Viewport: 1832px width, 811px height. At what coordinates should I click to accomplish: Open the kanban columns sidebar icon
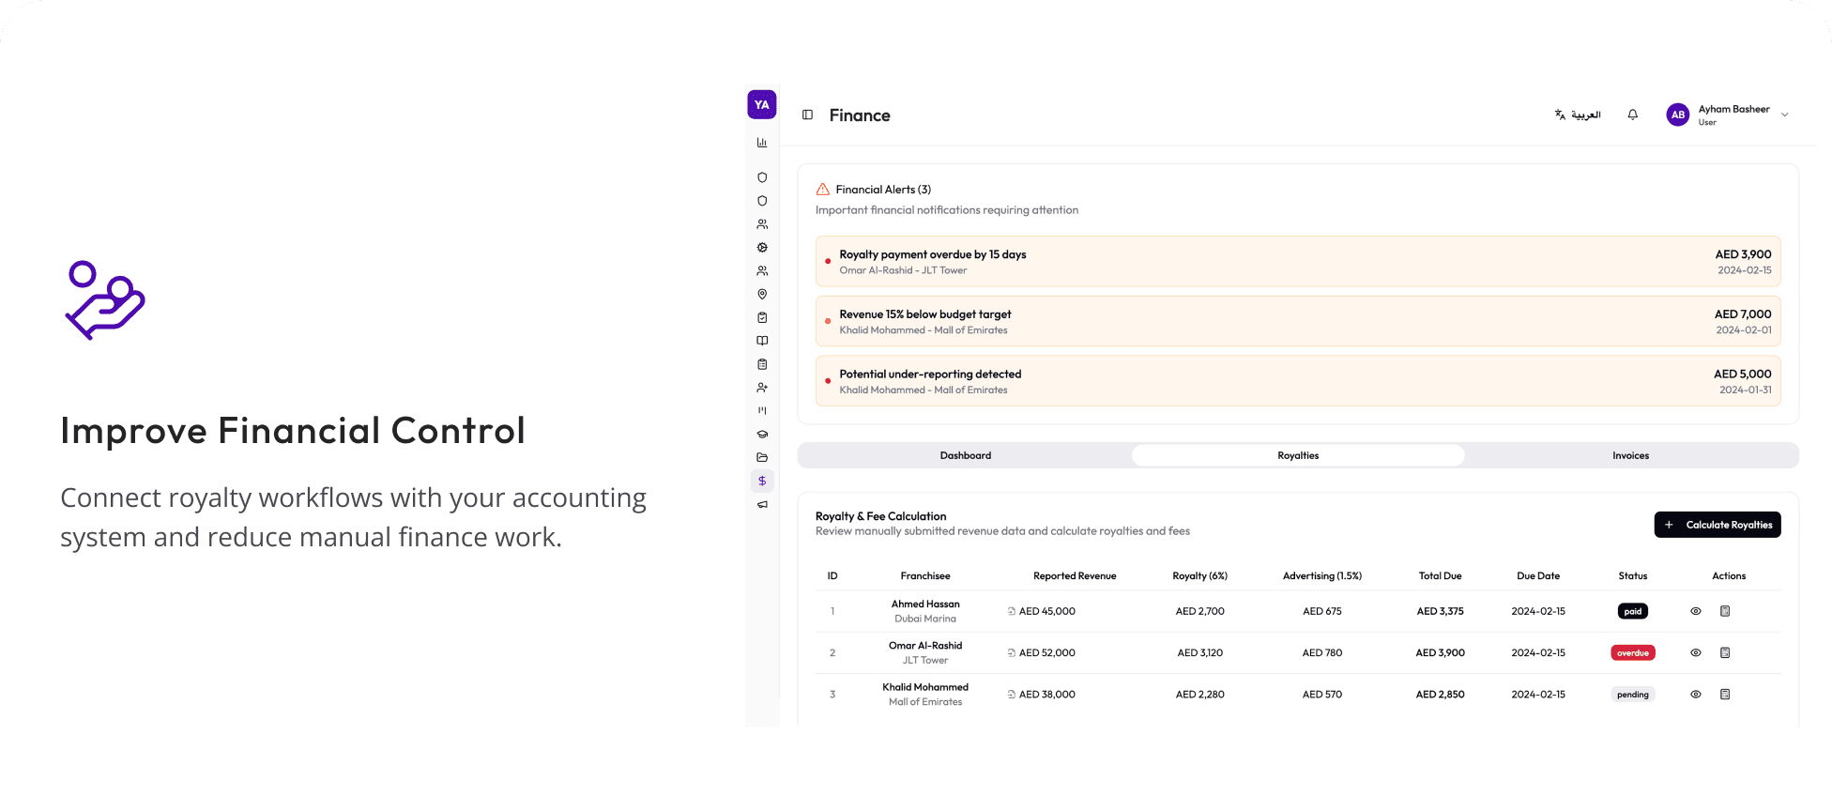point(762,410)
